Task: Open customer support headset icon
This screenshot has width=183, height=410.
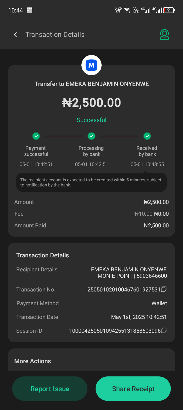Action: 164,35
